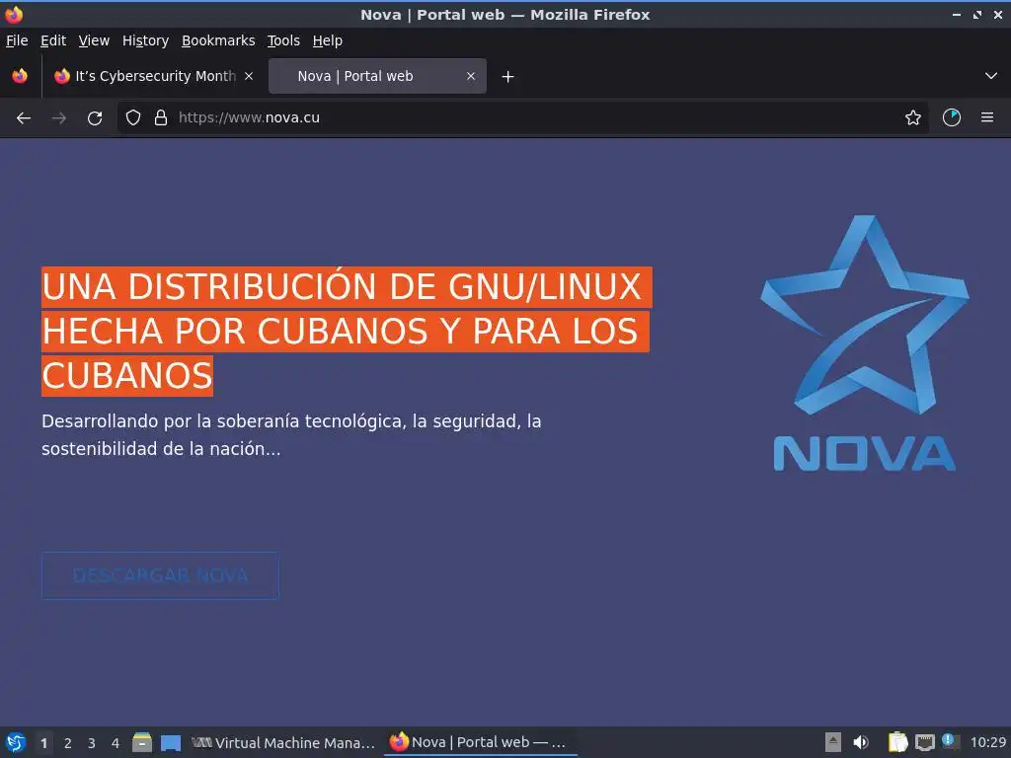Click the forward navigation arrow
1011x758 pixels.
[59, 118]
